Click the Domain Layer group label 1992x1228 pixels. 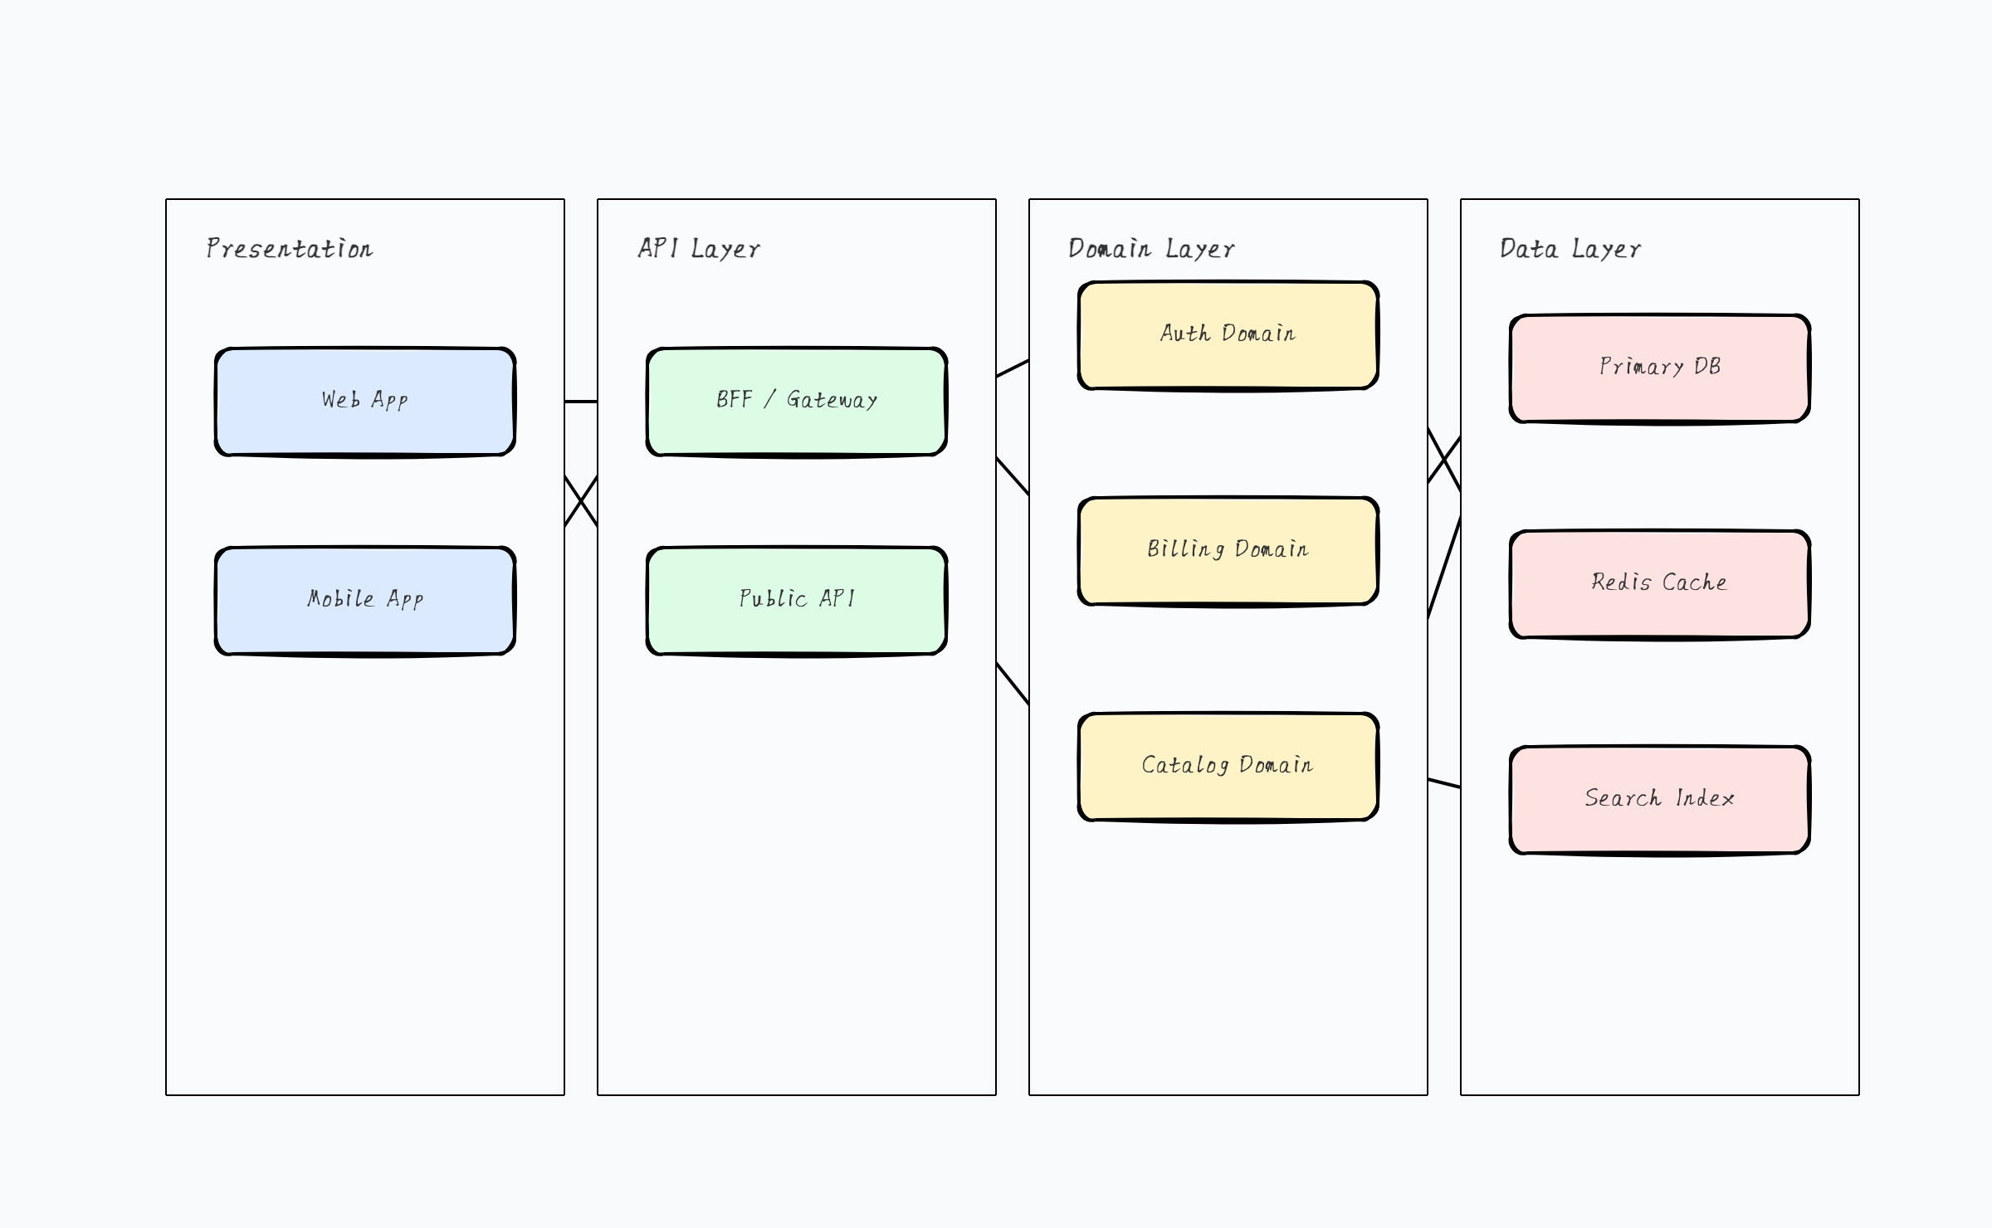1151,247
